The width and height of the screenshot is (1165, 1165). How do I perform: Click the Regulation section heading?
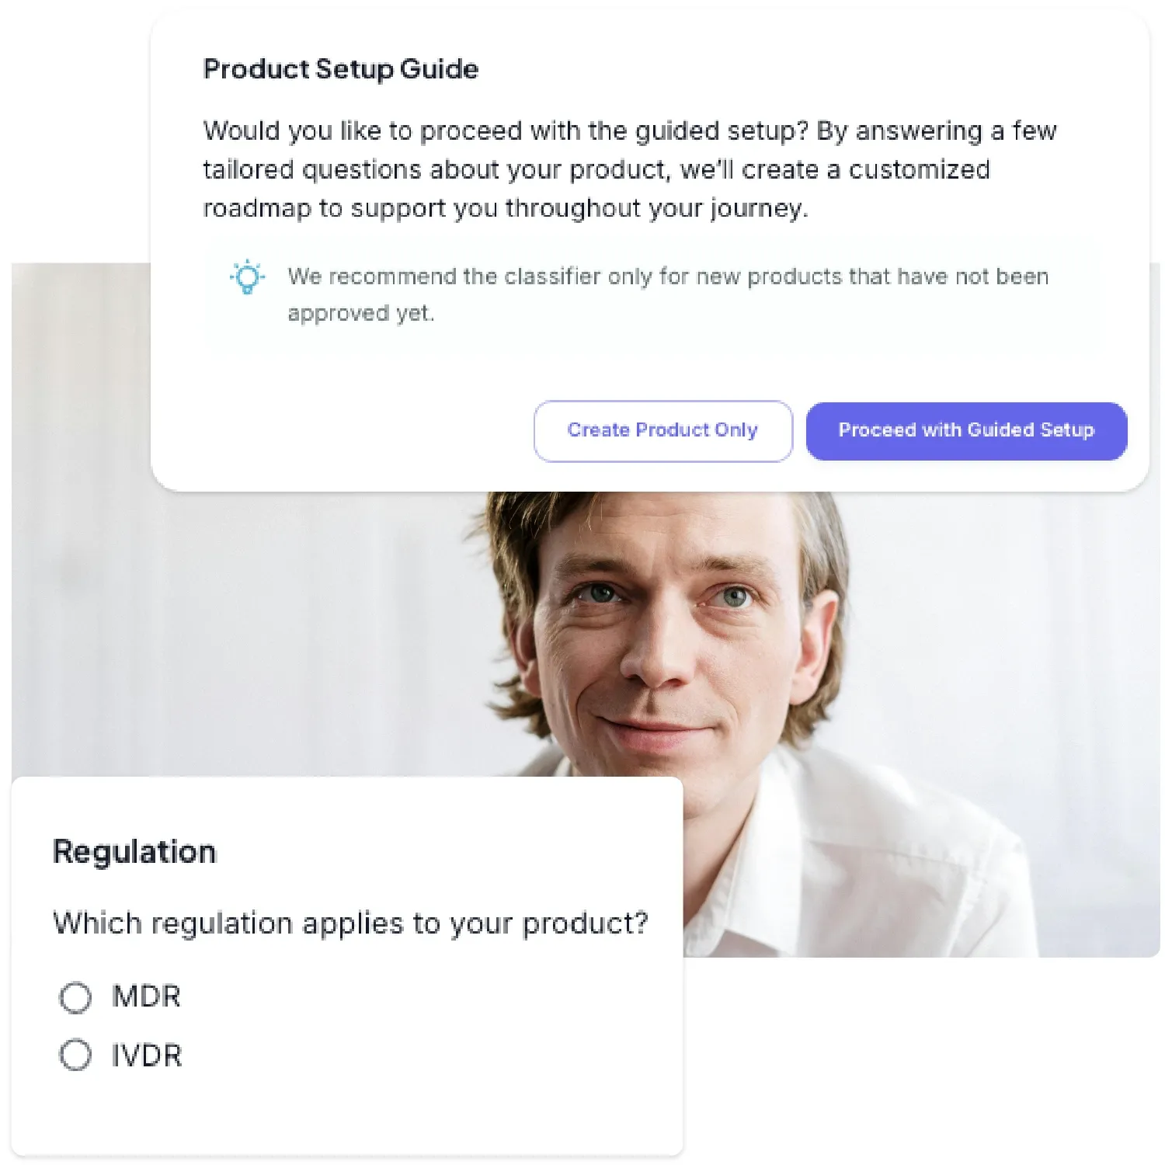(x=134, y=852)
